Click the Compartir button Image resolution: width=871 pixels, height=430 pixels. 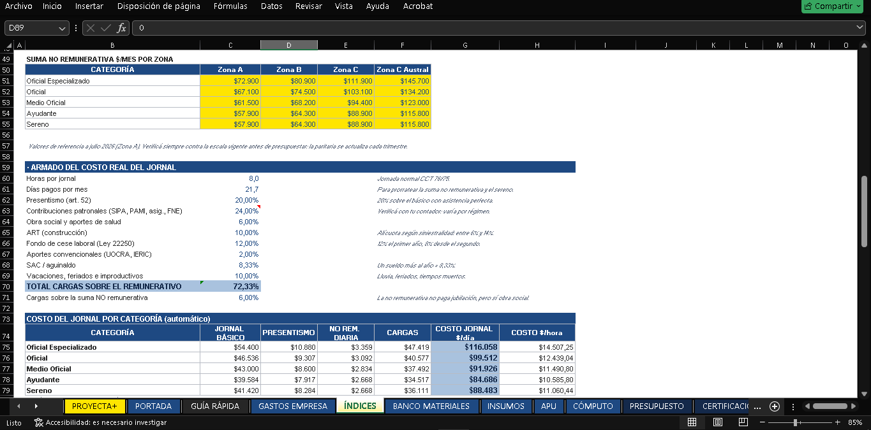click(828, 6)
